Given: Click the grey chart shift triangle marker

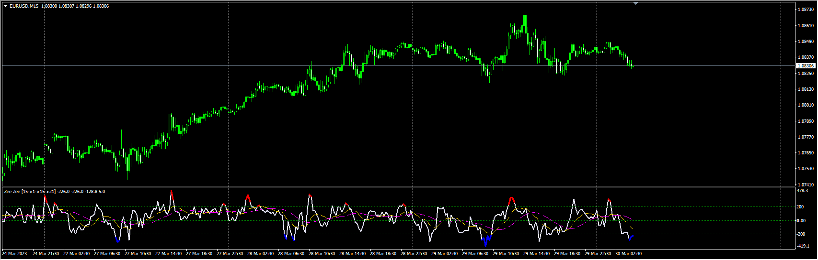Looking at the screenshot, I should 635,3.
